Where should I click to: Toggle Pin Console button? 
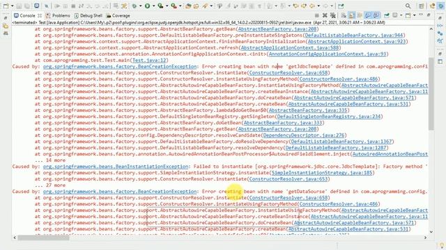pos(387,15)
